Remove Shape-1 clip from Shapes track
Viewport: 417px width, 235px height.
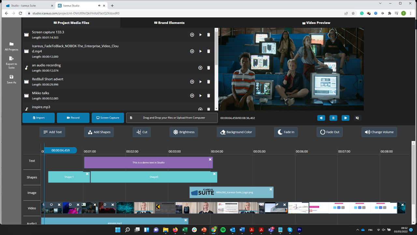tap(87, 174)
